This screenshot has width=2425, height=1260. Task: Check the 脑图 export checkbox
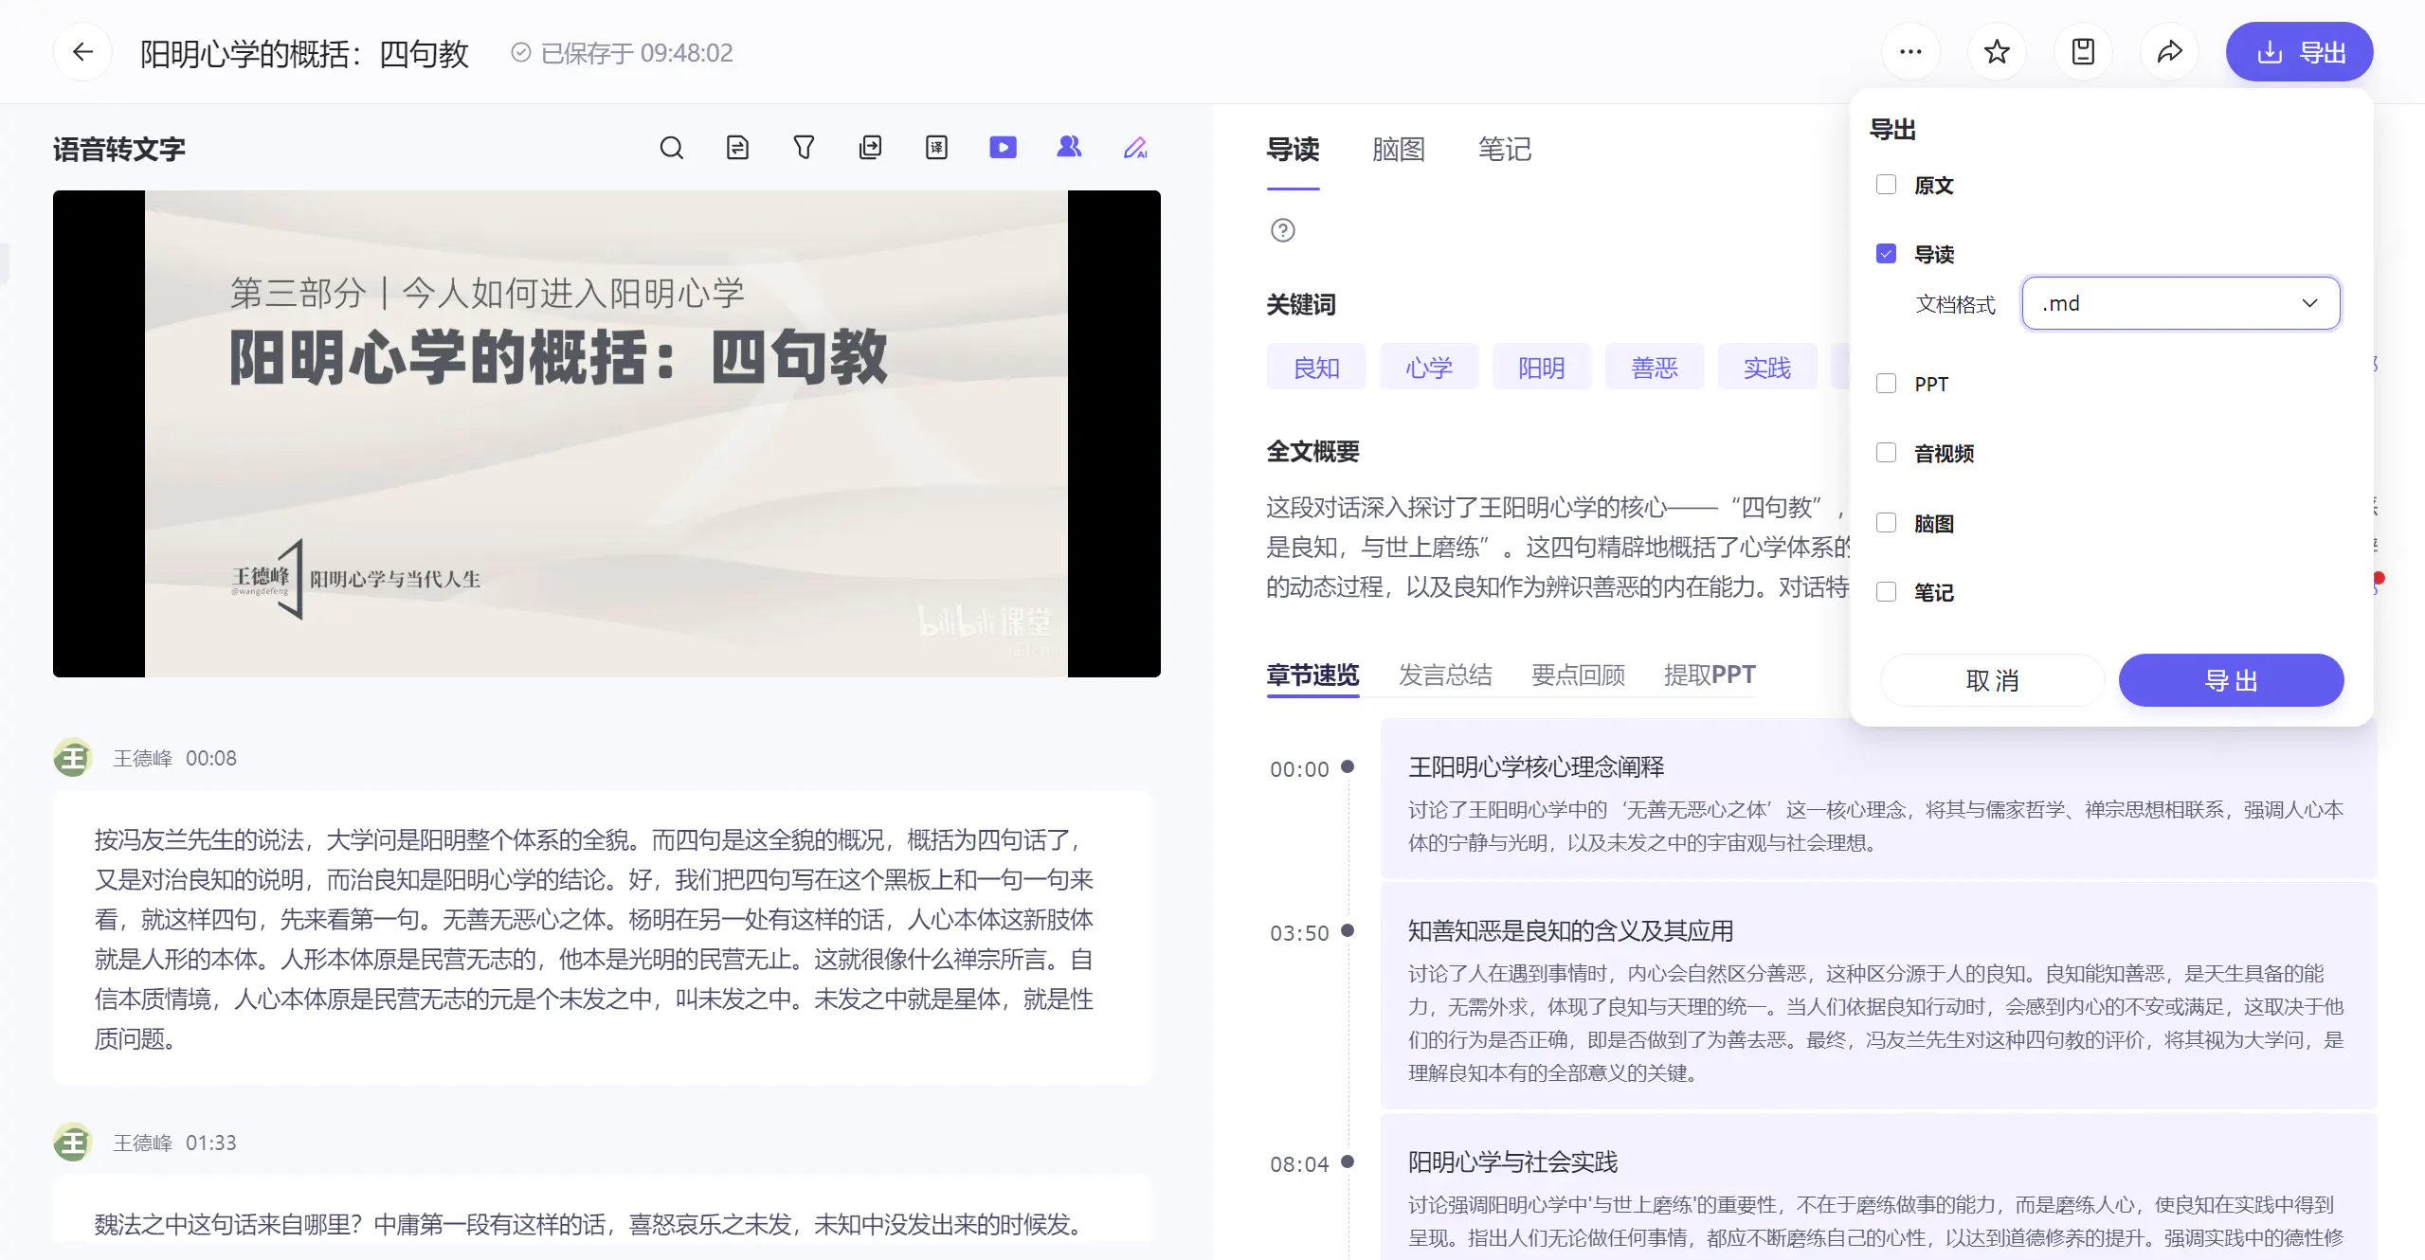[1886, 523]
